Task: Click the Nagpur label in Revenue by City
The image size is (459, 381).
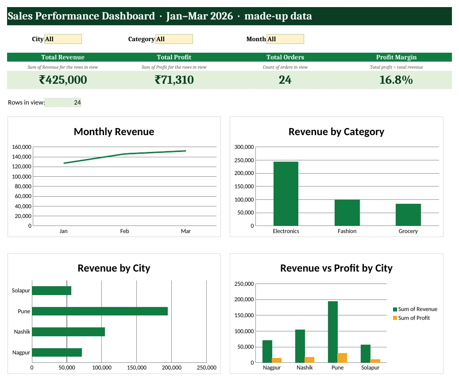Action: 21,352
